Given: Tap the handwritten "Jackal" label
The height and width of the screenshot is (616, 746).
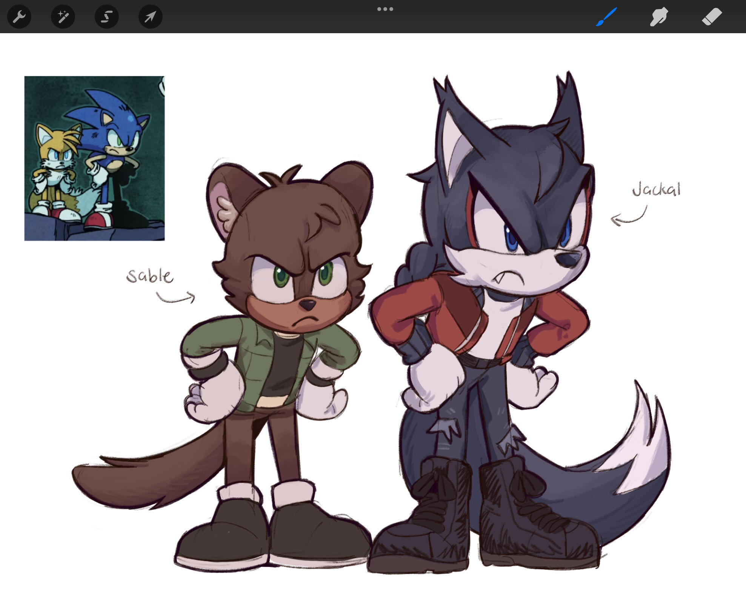Looking at the screenshot, I should click(656, 189).
